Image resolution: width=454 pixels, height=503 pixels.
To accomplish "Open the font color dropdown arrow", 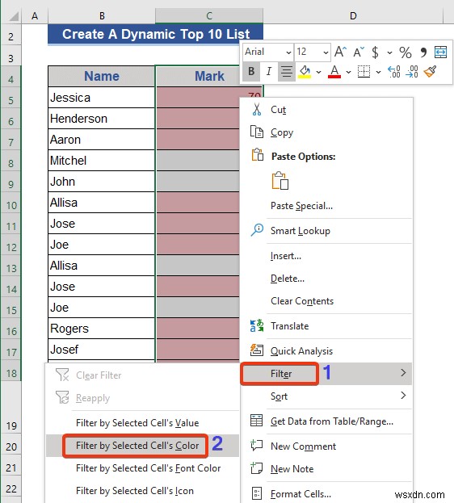I will [x=348, y=72].
